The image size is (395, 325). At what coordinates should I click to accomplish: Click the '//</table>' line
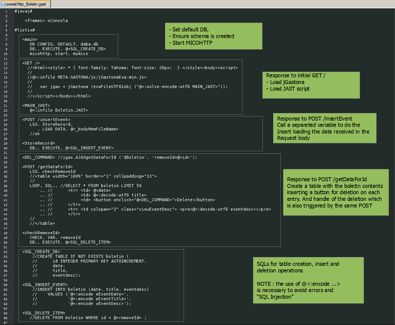pyautogui.click(x=42, y=224)
